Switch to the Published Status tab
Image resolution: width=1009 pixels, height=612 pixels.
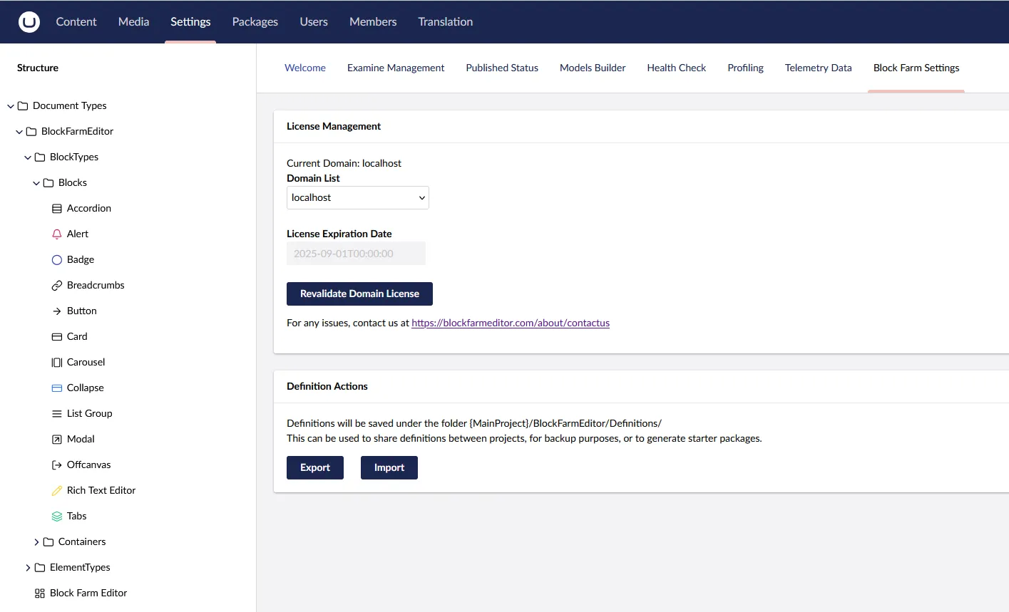(x=502, y=68)
